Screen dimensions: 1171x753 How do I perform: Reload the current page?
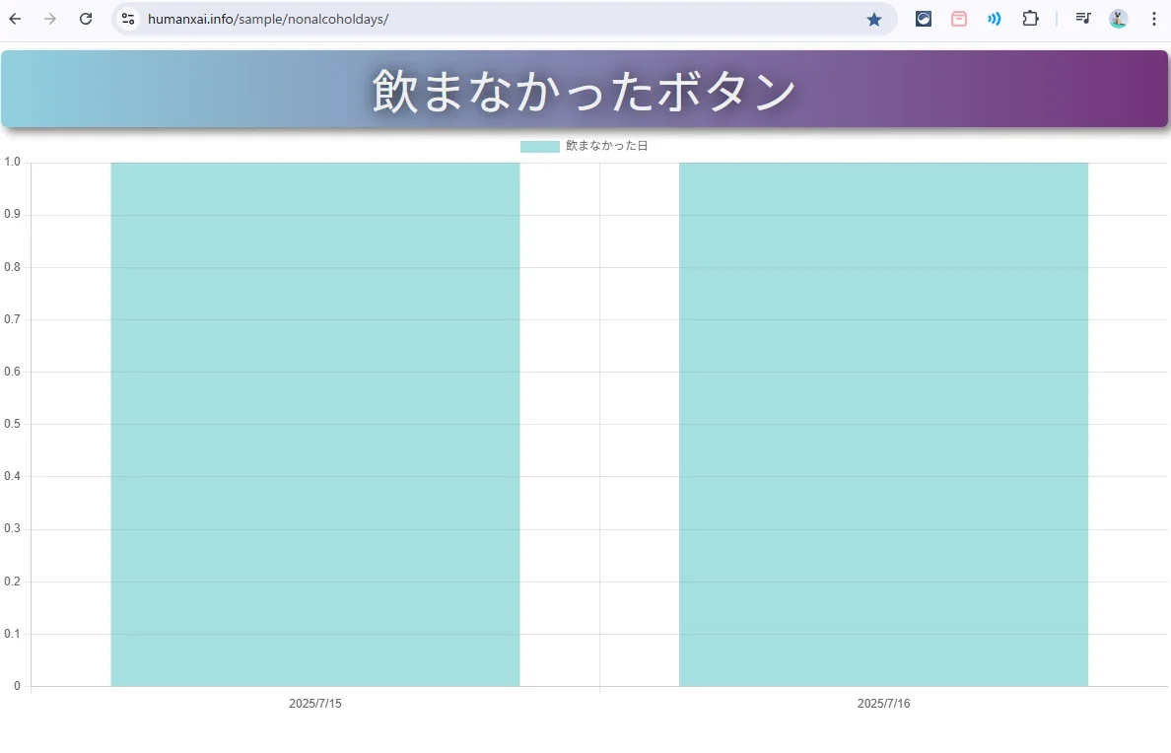coord(86,19)
